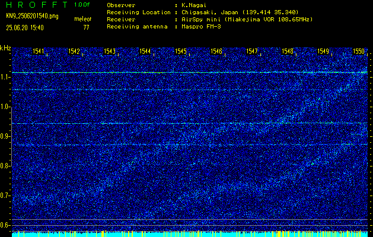
Task: Click the HROFFT title text
Action: click(37, 5)
